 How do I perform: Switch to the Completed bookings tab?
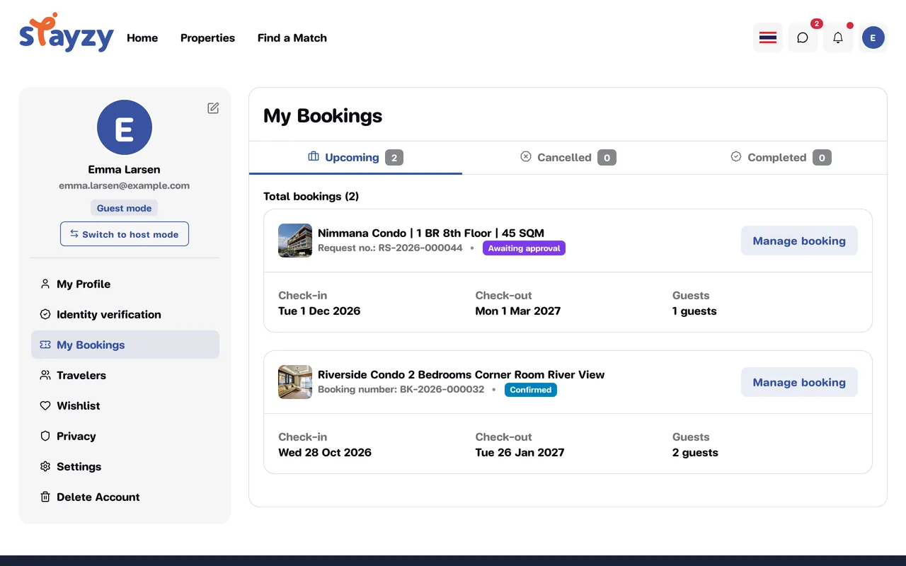point(781,157)
